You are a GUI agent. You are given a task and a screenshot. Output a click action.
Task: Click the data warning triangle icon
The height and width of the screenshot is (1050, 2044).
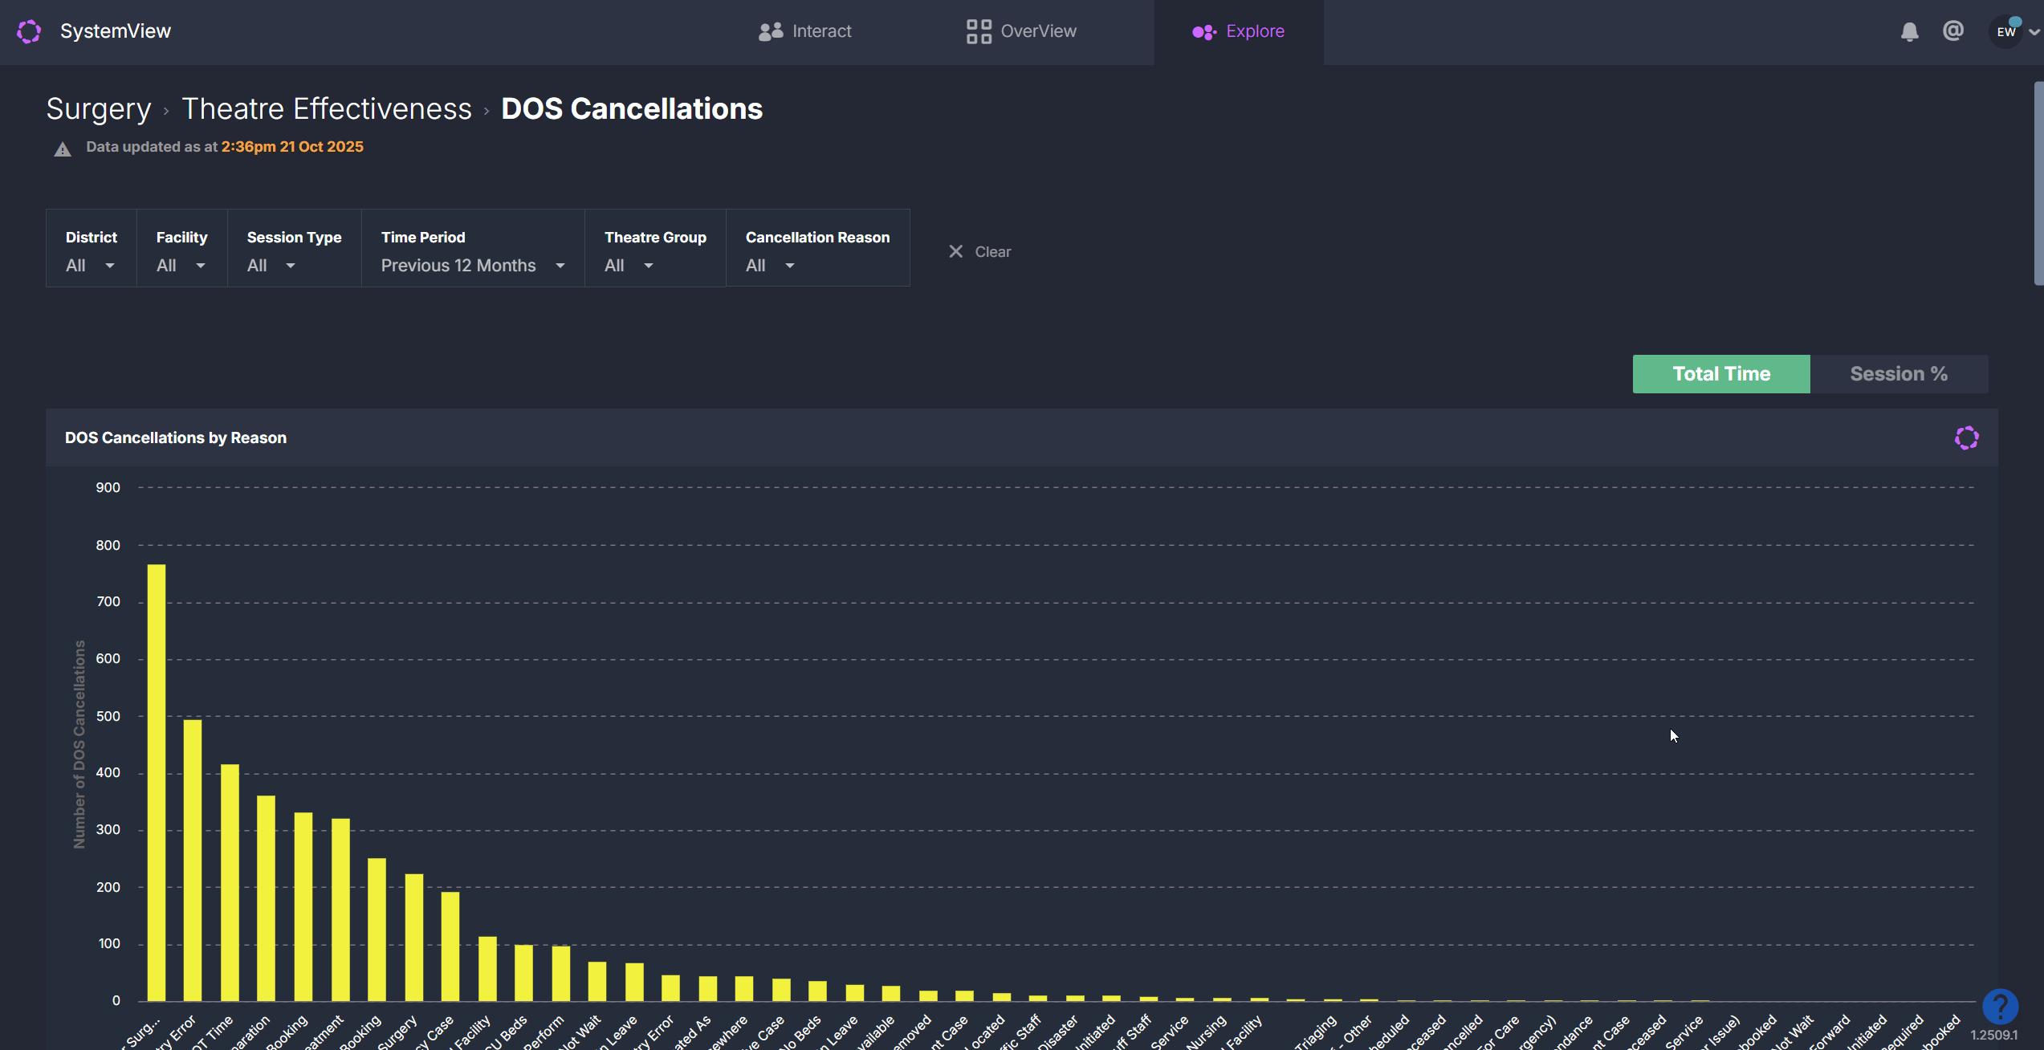point(63,149)
